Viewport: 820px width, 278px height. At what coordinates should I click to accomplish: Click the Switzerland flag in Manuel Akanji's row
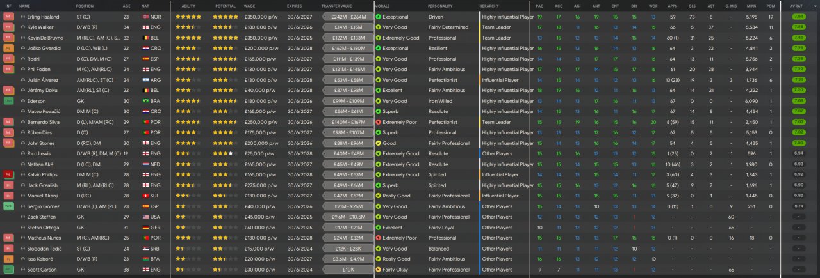[145, 196]
